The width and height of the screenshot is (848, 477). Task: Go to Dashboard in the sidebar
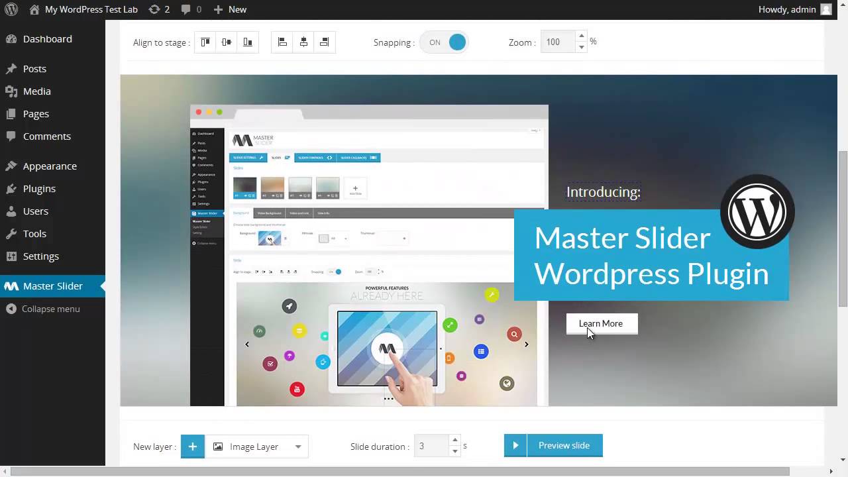(48, 38)
